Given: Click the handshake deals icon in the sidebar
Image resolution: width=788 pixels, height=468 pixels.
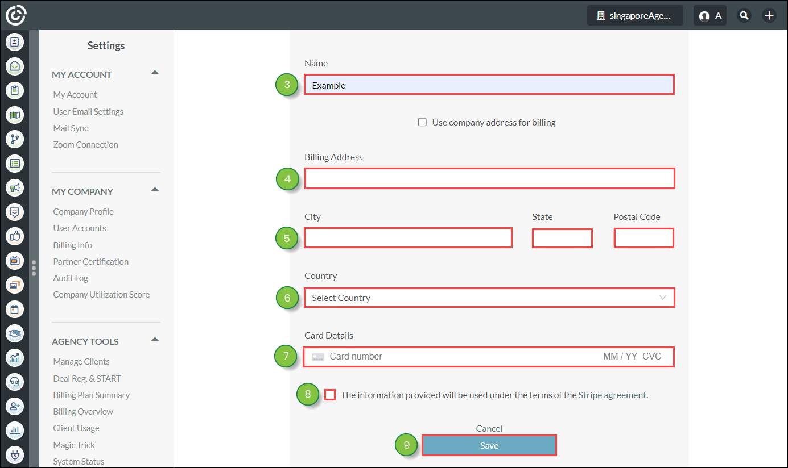Looking at the screenshot, I should [15, 333].
